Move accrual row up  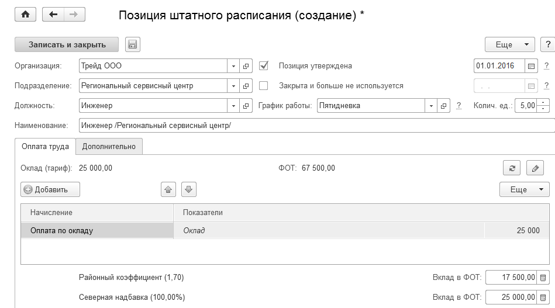168,189
